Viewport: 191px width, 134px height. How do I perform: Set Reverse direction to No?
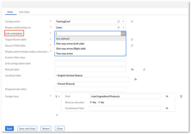pos(99,102)
